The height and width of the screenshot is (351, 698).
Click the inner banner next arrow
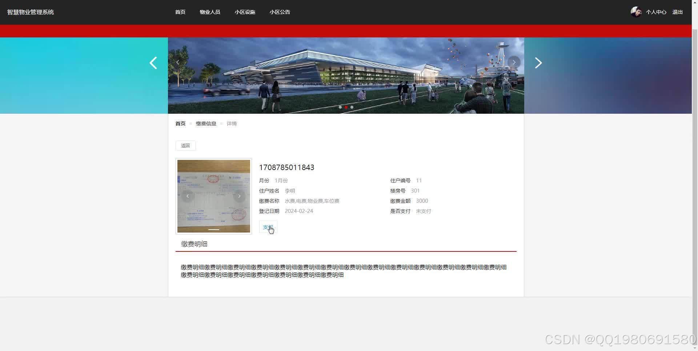pos(513,62)
